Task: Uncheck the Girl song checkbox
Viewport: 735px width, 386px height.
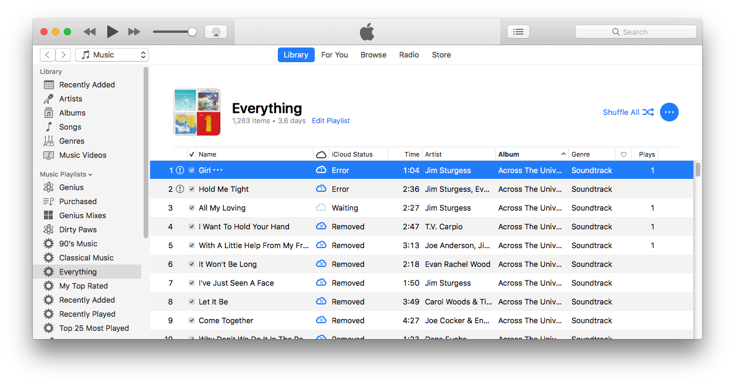Action: coord(192,170)
